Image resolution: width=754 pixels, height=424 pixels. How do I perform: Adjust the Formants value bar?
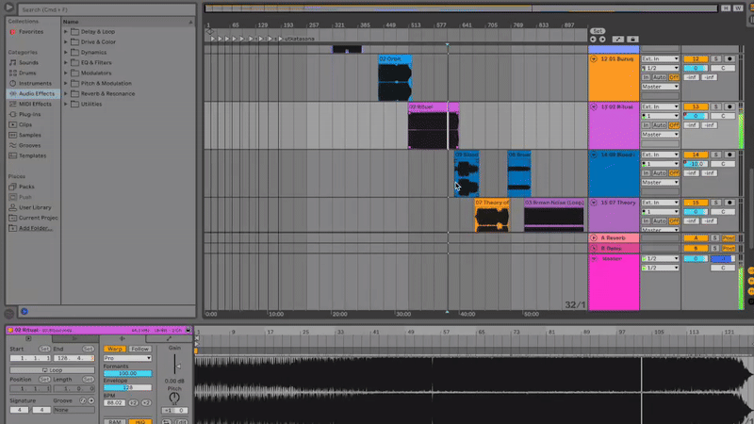(x=127, y=373)
